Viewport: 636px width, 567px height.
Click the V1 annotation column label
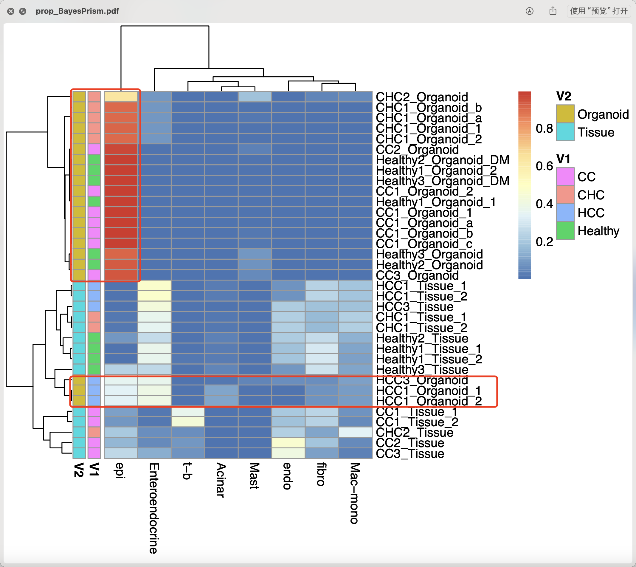[x=94, y=470]
